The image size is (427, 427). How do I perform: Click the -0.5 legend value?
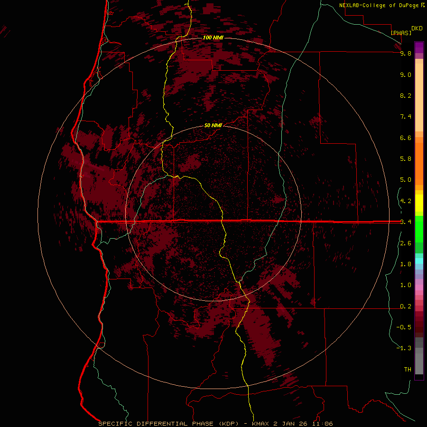404,327
